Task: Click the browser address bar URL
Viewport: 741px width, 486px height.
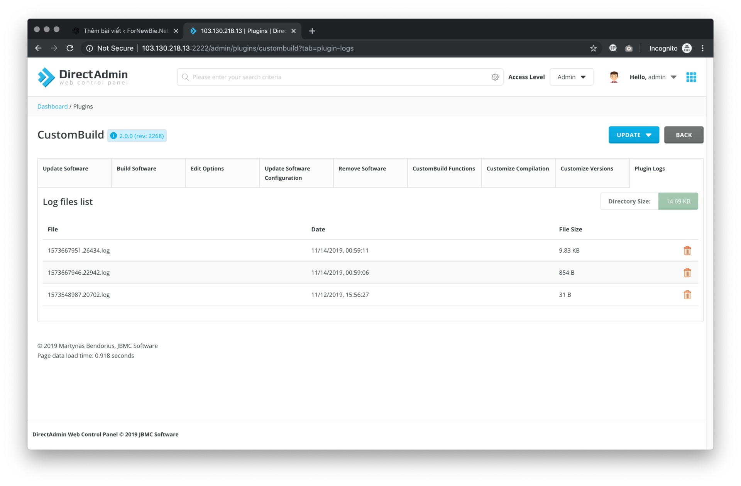Action: click(x=248, y=48)
